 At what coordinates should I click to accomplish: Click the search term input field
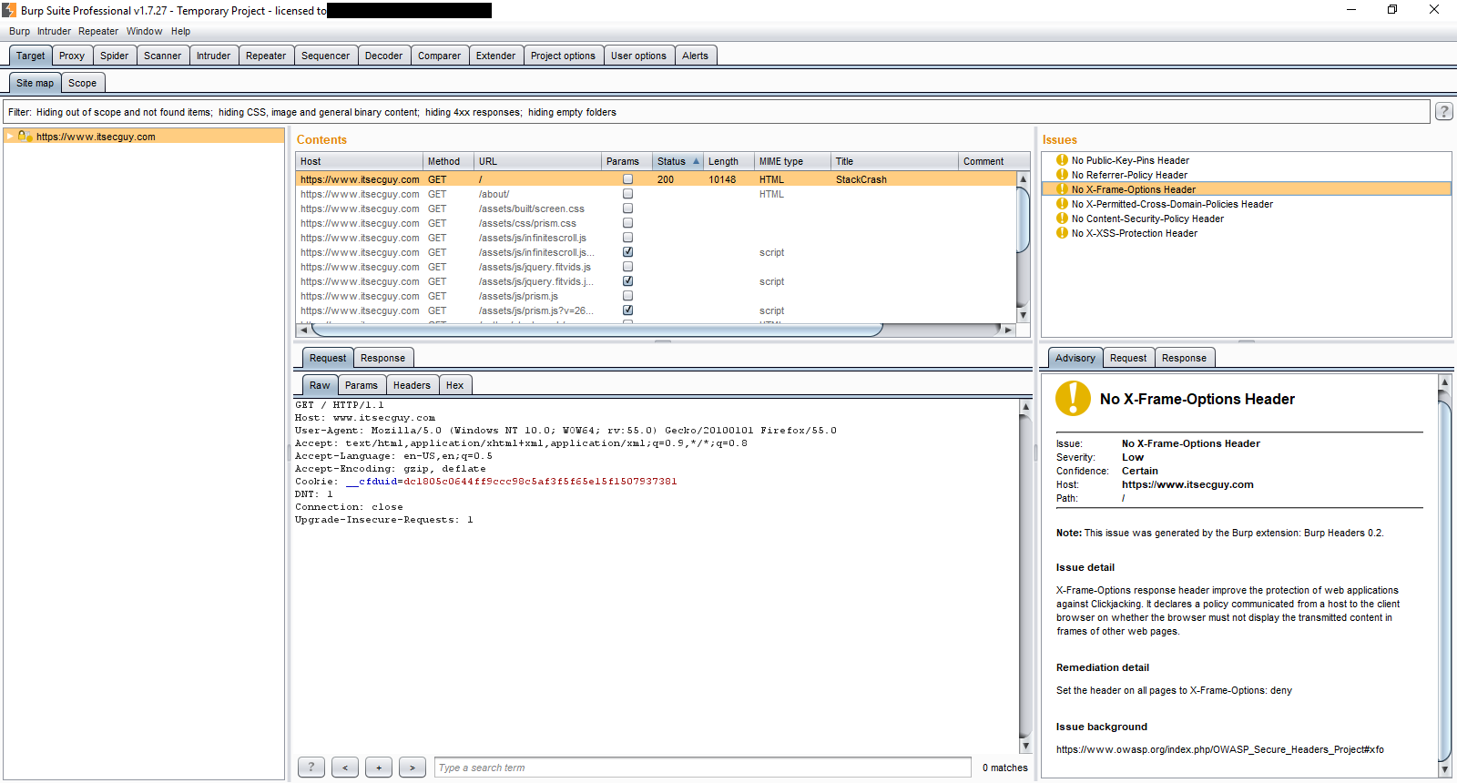pos(702,768)
